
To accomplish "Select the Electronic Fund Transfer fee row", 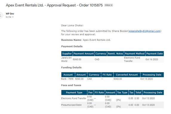I will [x=113, y=98].
